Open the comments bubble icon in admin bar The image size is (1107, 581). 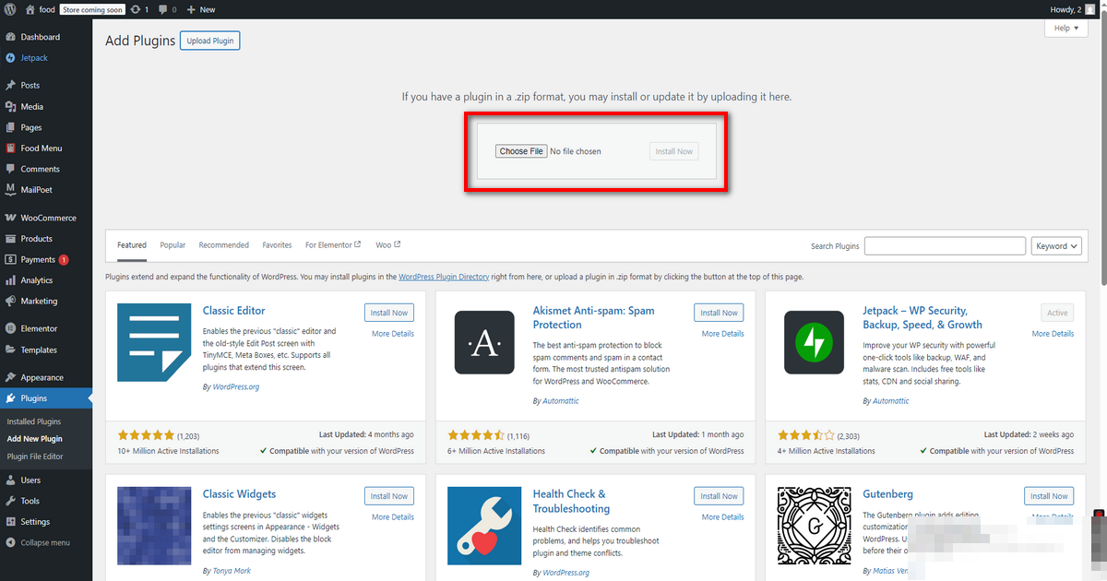click(x=163, y=9)
